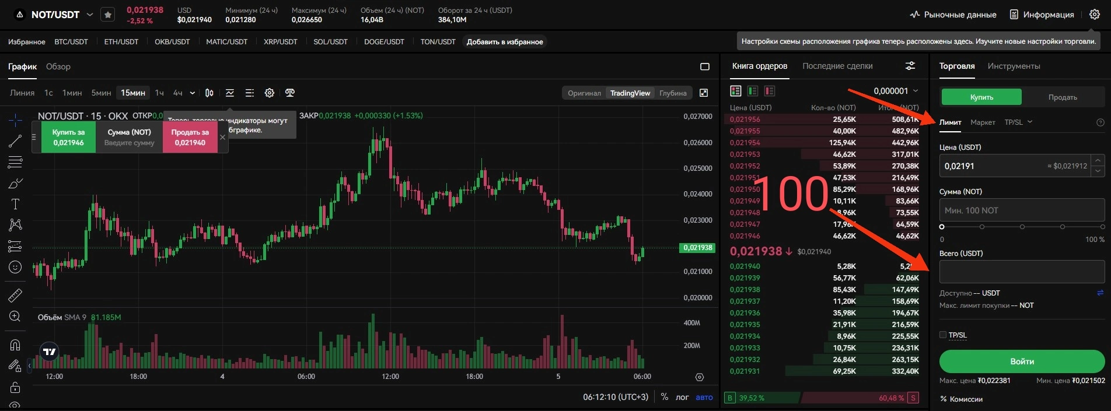The width and height of the screenshot is (1111, 411).
Task: Set amount slider to 100% mark
Action: (1102, 227)
